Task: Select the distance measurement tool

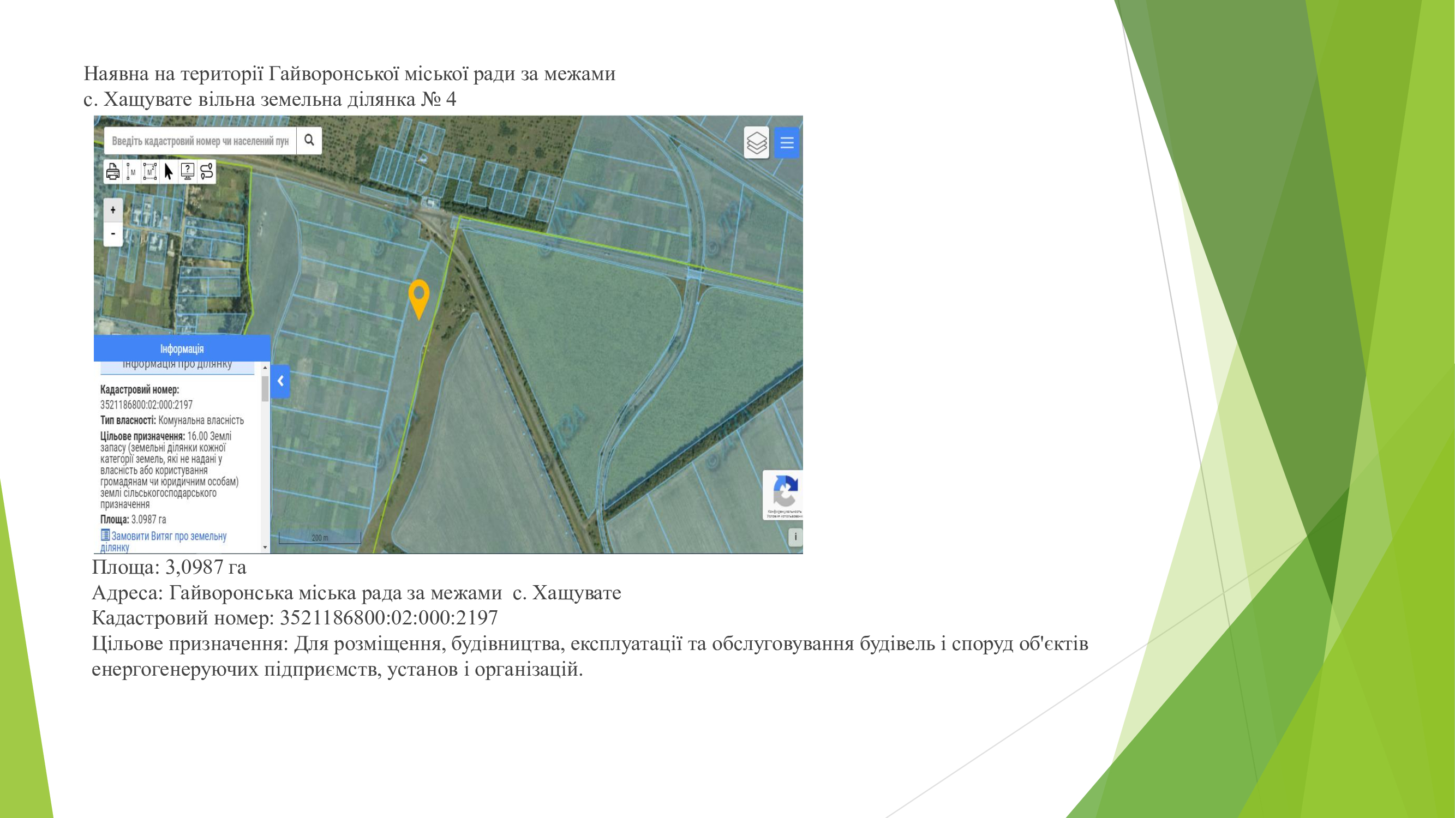Action: tap(131, 171)
